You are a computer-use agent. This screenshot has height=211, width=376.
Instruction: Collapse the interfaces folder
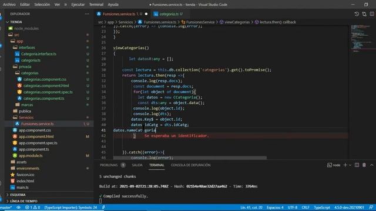pos(27,47)
